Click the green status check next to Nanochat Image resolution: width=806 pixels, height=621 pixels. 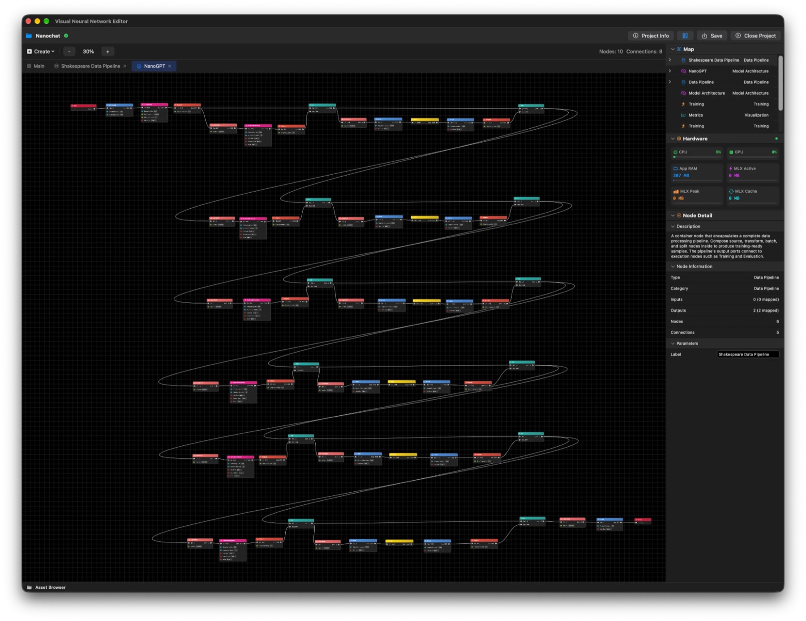[66, 36]
